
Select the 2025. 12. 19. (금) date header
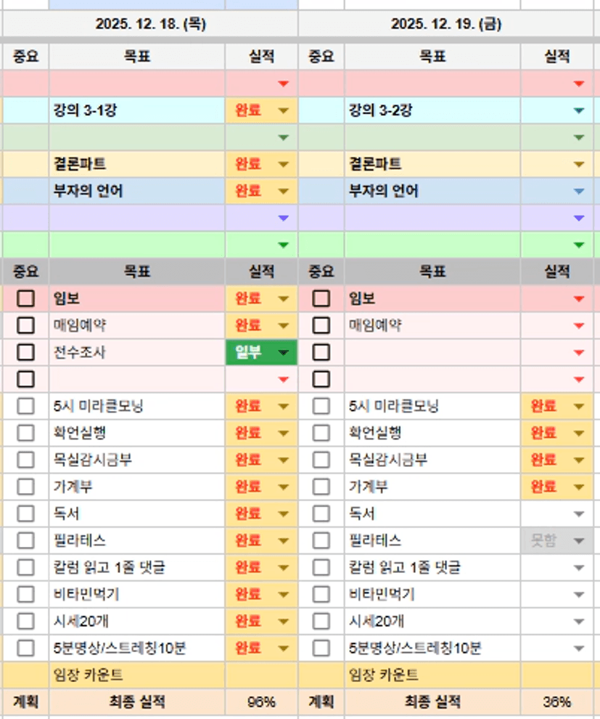pos(445,24)
